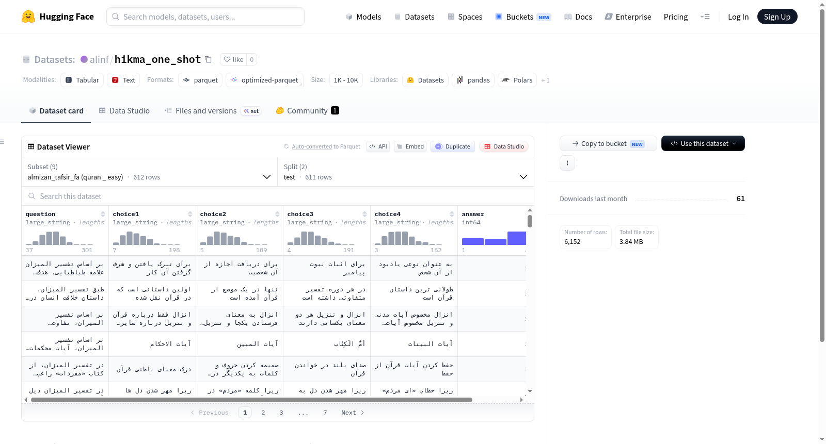The image size is (826, 444).
Task: Click the Duplicate button
Action: [453, 146]
